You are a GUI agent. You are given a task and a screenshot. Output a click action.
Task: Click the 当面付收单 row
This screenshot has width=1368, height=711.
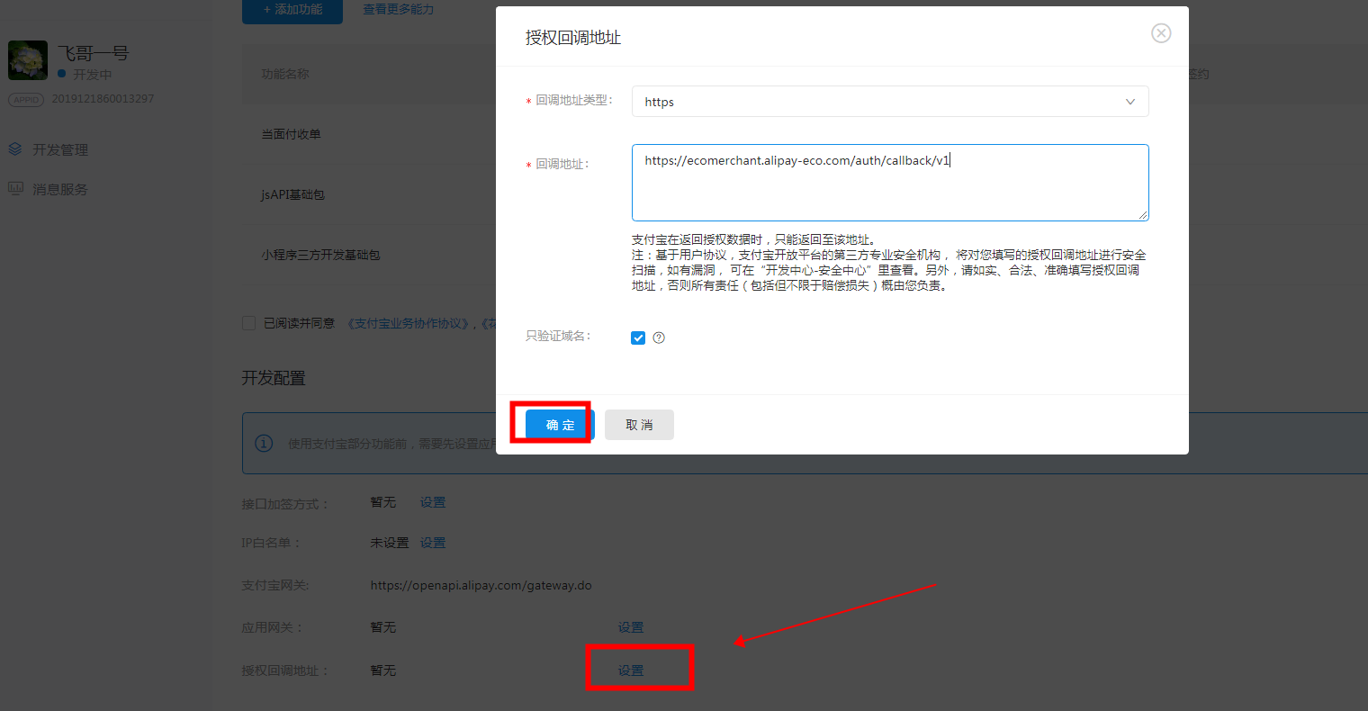click(x=292, y=134)
